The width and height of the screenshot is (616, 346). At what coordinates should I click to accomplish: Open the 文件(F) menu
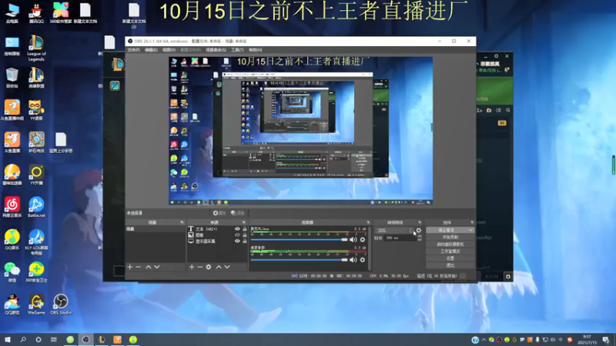point(133,50)
